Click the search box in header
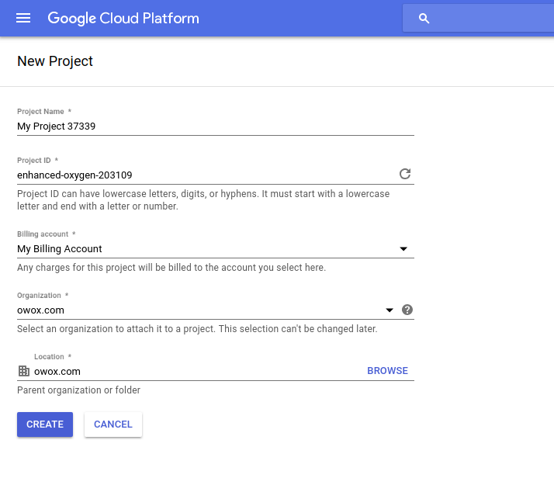Viewport: 554px width, 492px height. point(478,19)
